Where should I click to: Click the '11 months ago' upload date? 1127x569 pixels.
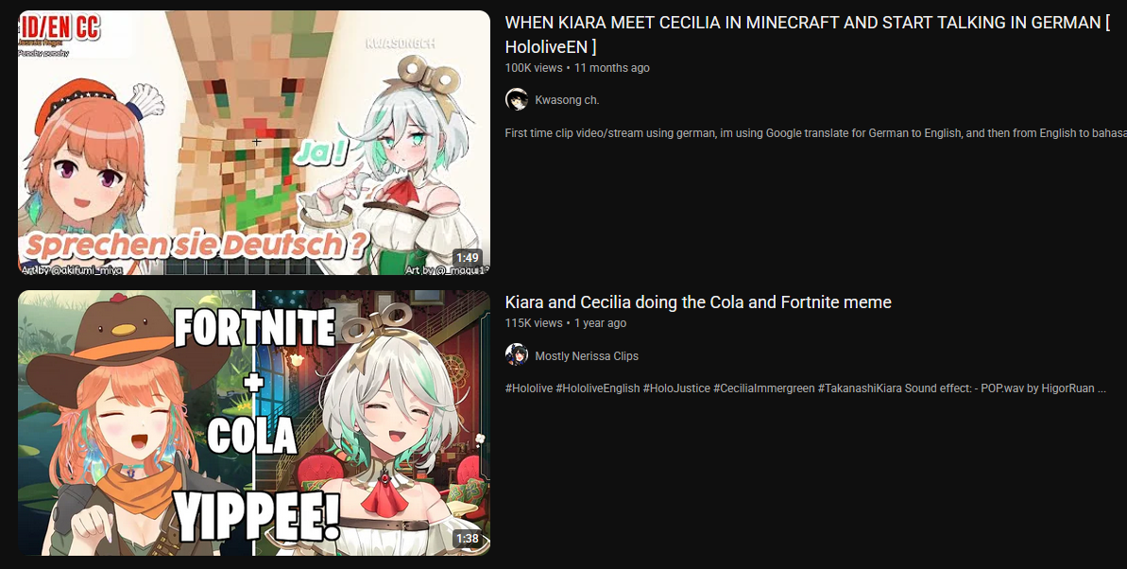tap(611, 68)
